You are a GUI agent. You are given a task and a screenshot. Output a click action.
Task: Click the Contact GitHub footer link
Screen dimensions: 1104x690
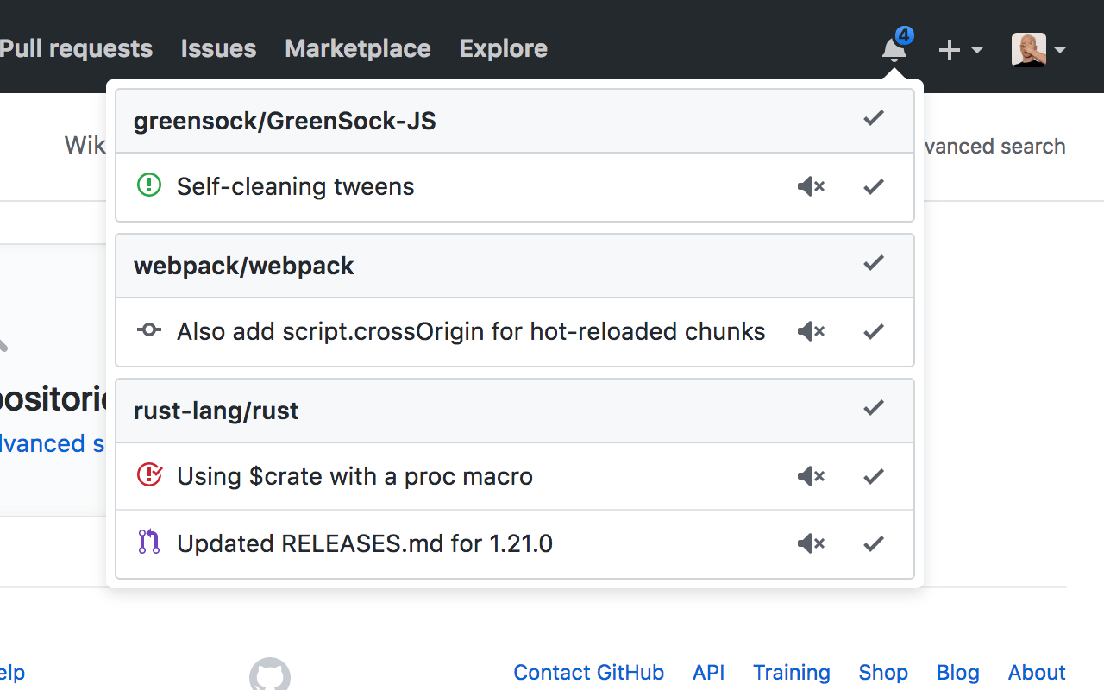(x=588, y=673)
